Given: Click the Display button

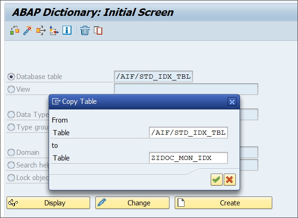Looking at the screenshot, I should click(48, 203).
